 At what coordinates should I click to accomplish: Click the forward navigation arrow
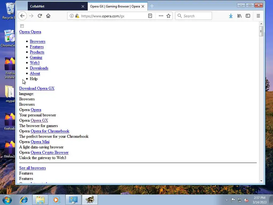tap(31, 16)
